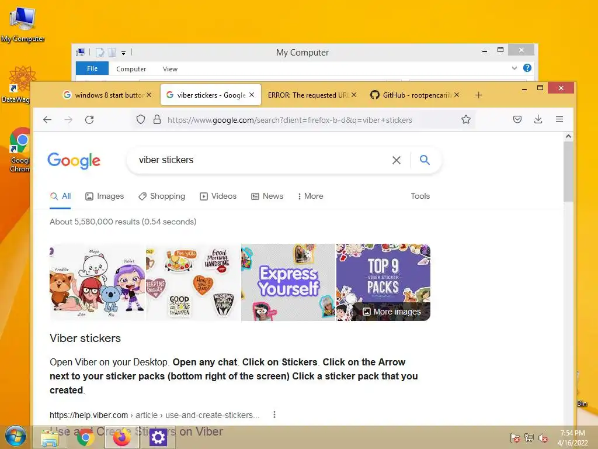Open the My Computer desktop icon
Viewport: 598px width, 449px height.
[23, 25]
